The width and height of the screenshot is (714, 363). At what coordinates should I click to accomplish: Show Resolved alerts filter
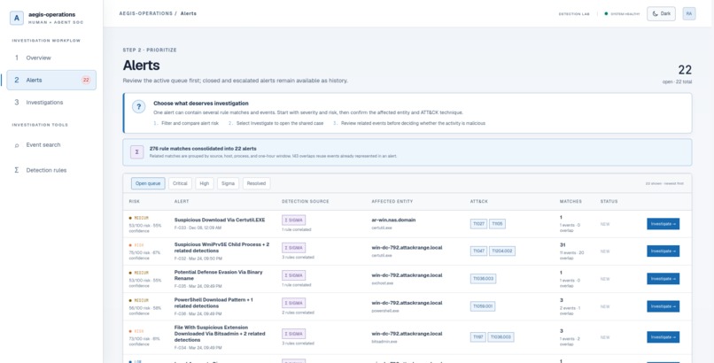[256, 183]
